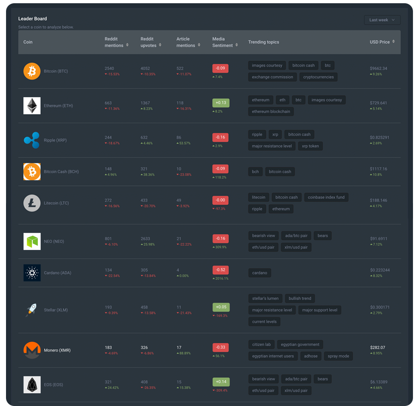Click the coinbase index fund topic tag
Viewport: 419px width, 406px height.
point(326,197)
